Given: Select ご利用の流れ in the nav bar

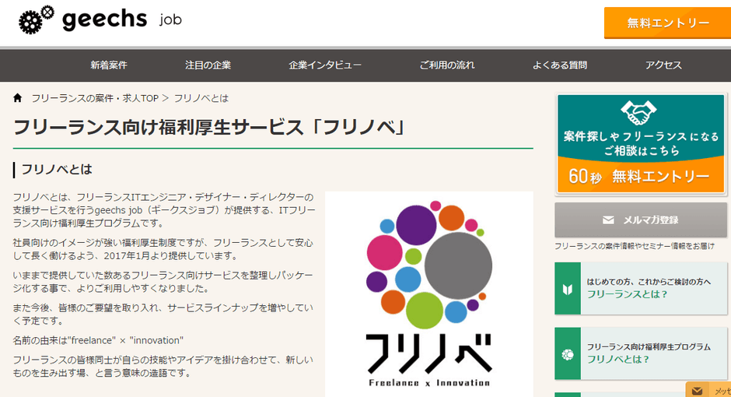Looking at the screenshot, I should pos(447,65).
